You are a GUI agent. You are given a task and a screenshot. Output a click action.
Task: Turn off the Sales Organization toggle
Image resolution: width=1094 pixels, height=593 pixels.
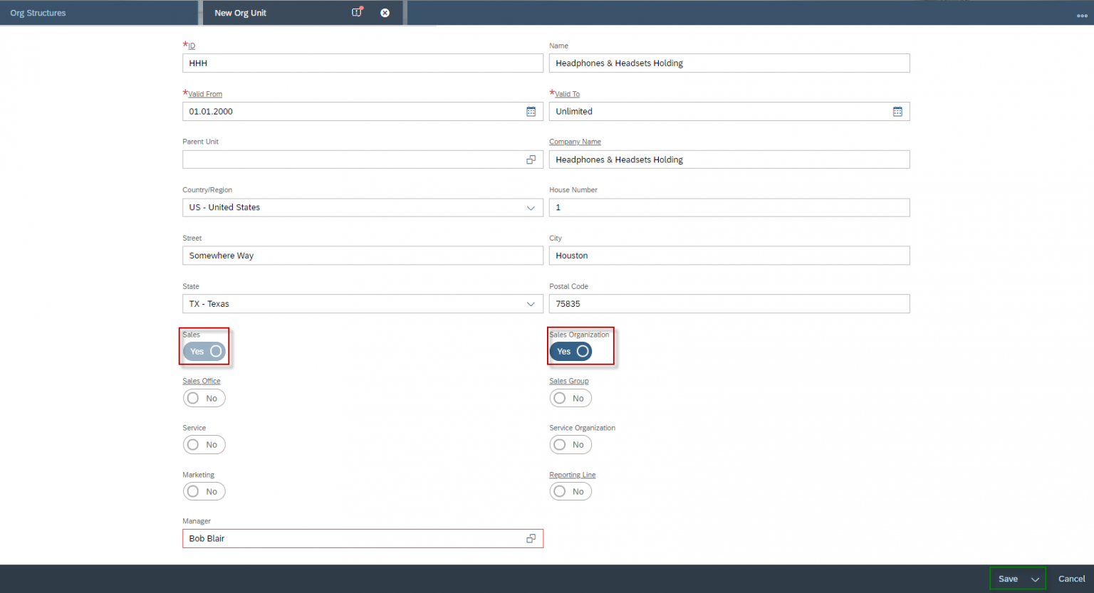pos(570,351)
